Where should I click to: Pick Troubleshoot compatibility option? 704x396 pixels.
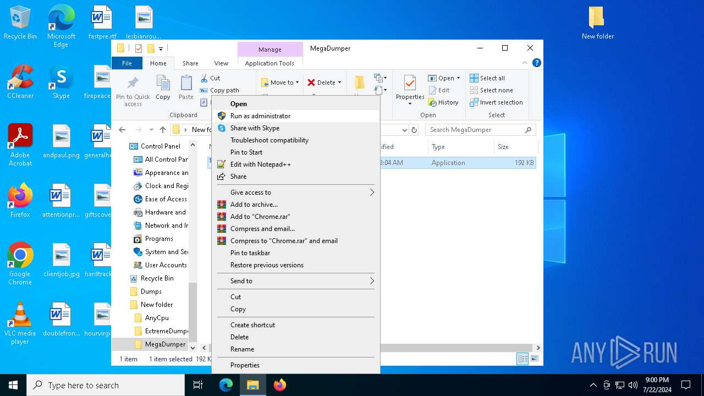tap(295, 140)
